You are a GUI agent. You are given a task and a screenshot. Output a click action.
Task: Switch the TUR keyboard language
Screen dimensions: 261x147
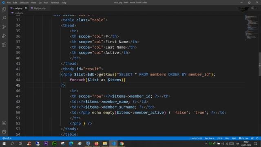pos(237,143)
